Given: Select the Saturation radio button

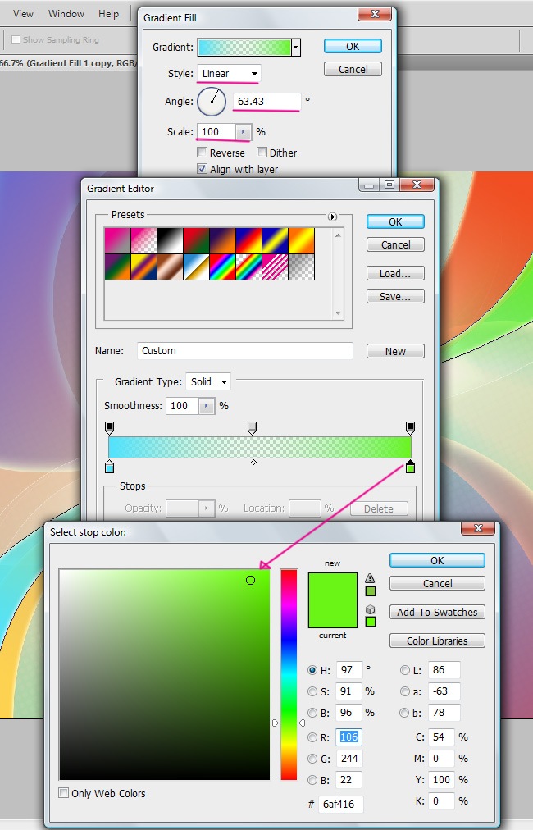Looking at the screenshot, I should coord(312,691).
